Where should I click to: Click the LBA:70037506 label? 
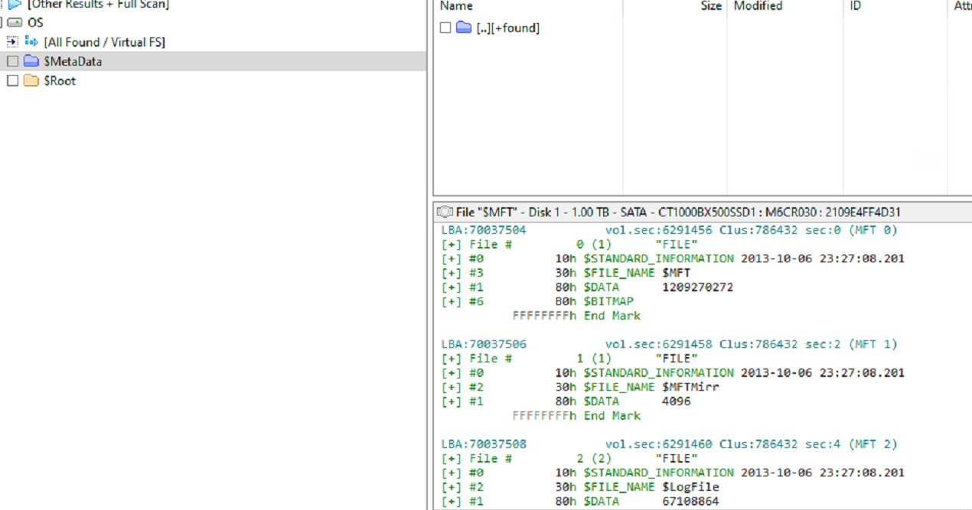coord(484,344)
